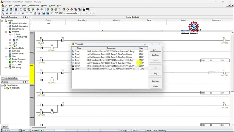Image resolution: width=234 pixels, height=132 pixels.
Task: Click the Open file toolbar icon
Action: tap(7, 9)
